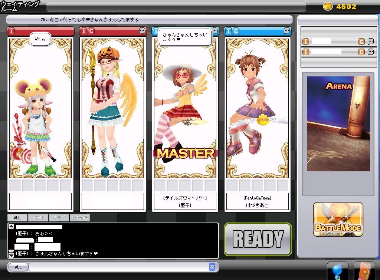Open the BattleMode selection

pyautogui.click(x=338, y=220)
